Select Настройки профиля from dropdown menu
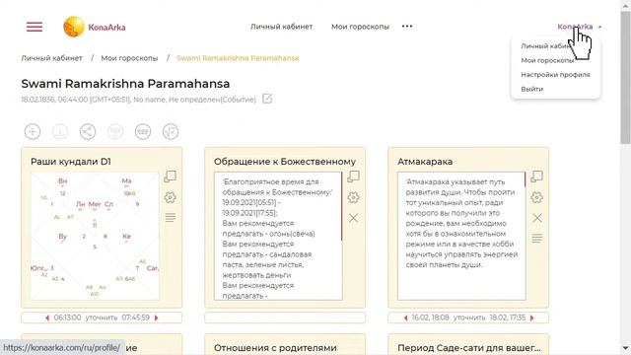 (555, 75)
